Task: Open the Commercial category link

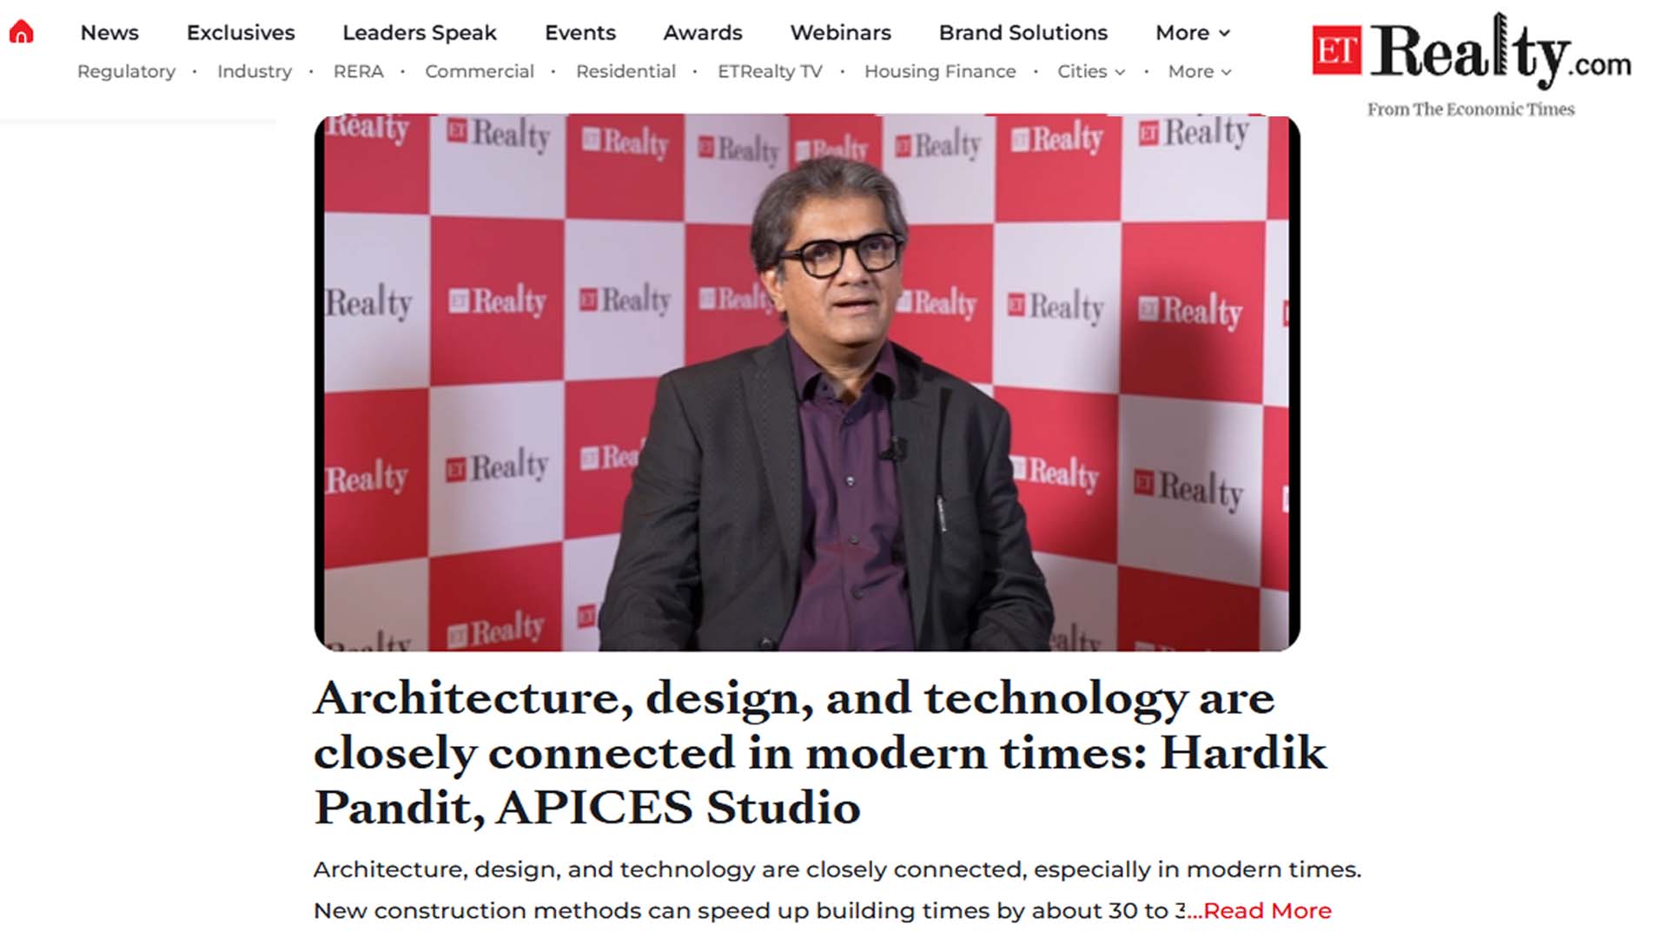Action: point(479,72)
